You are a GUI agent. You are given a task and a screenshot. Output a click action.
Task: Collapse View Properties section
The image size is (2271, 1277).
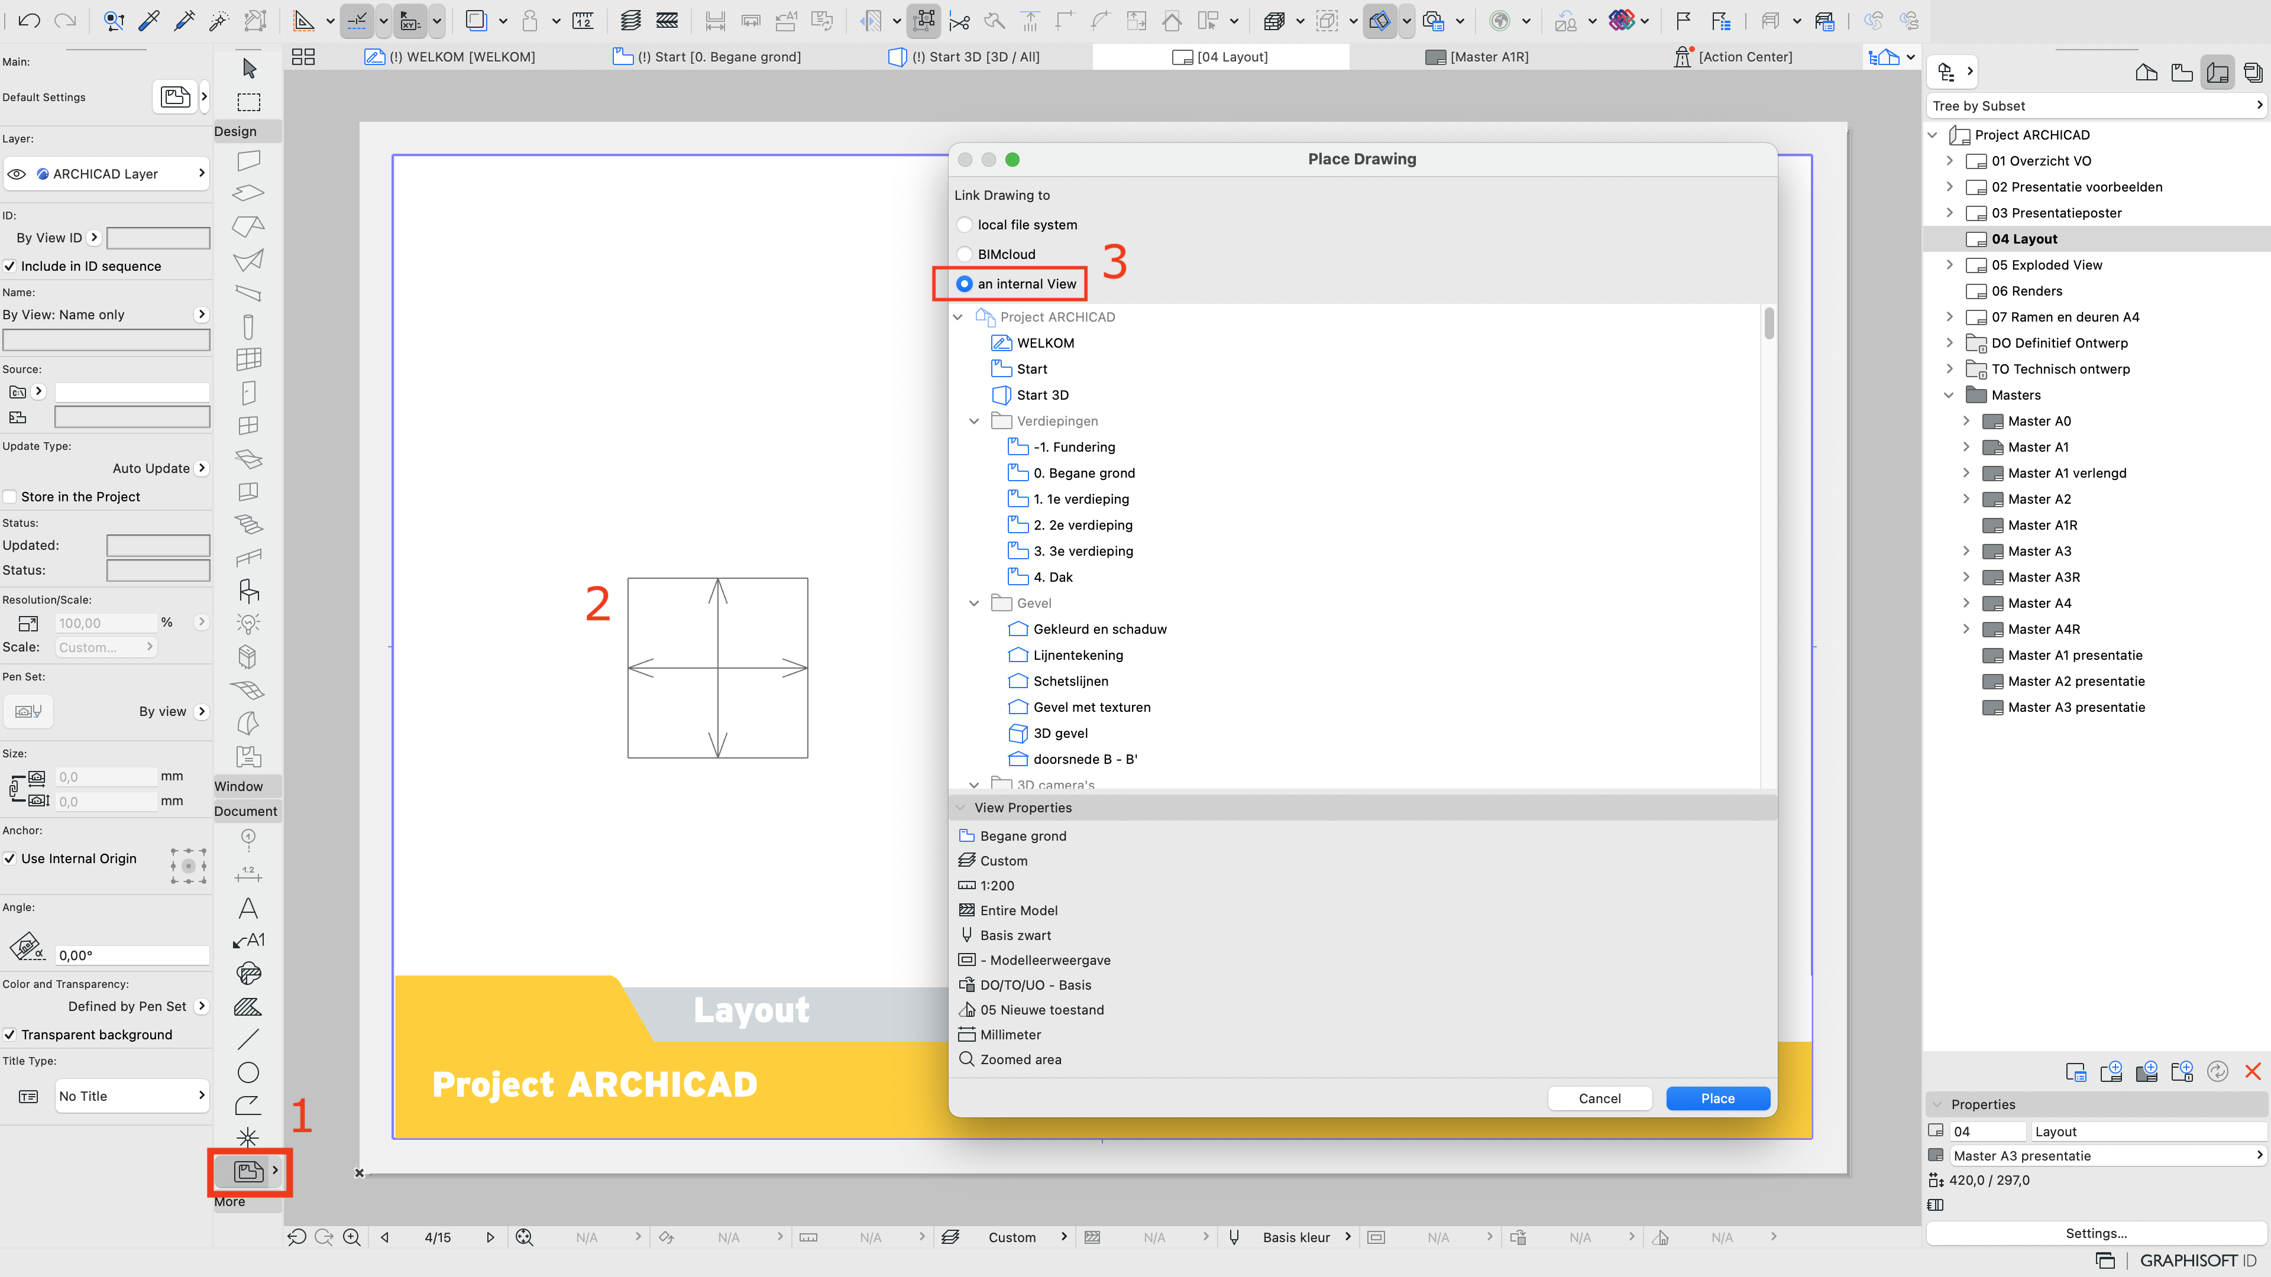tap(961, 808)
